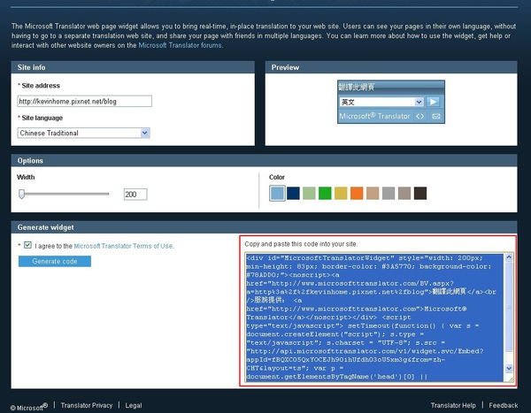
Task: Click the embed code icon in preview widget
Action: (x=419, y=116)
